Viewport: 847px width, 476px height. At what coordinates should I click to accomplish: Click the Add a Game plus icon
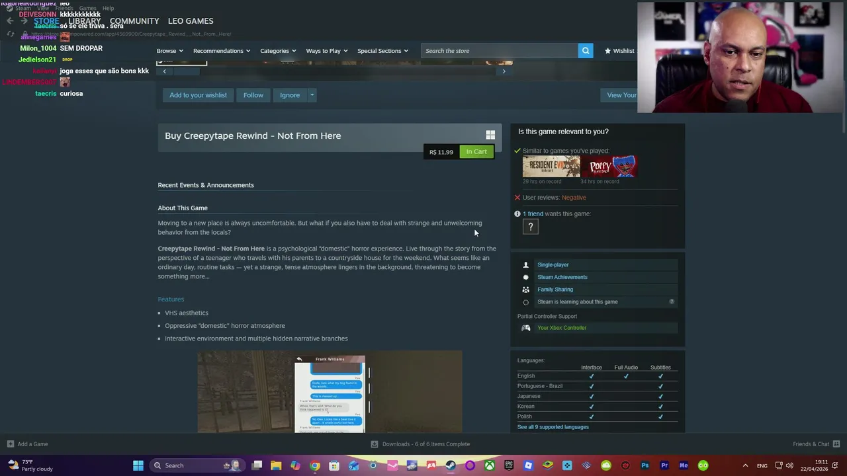pyautogui.click(x=10, y=444)
